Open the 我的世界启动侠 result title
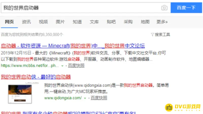Image resolution: width=203 pixels, height=114 pixels. [x=36, y=77]
